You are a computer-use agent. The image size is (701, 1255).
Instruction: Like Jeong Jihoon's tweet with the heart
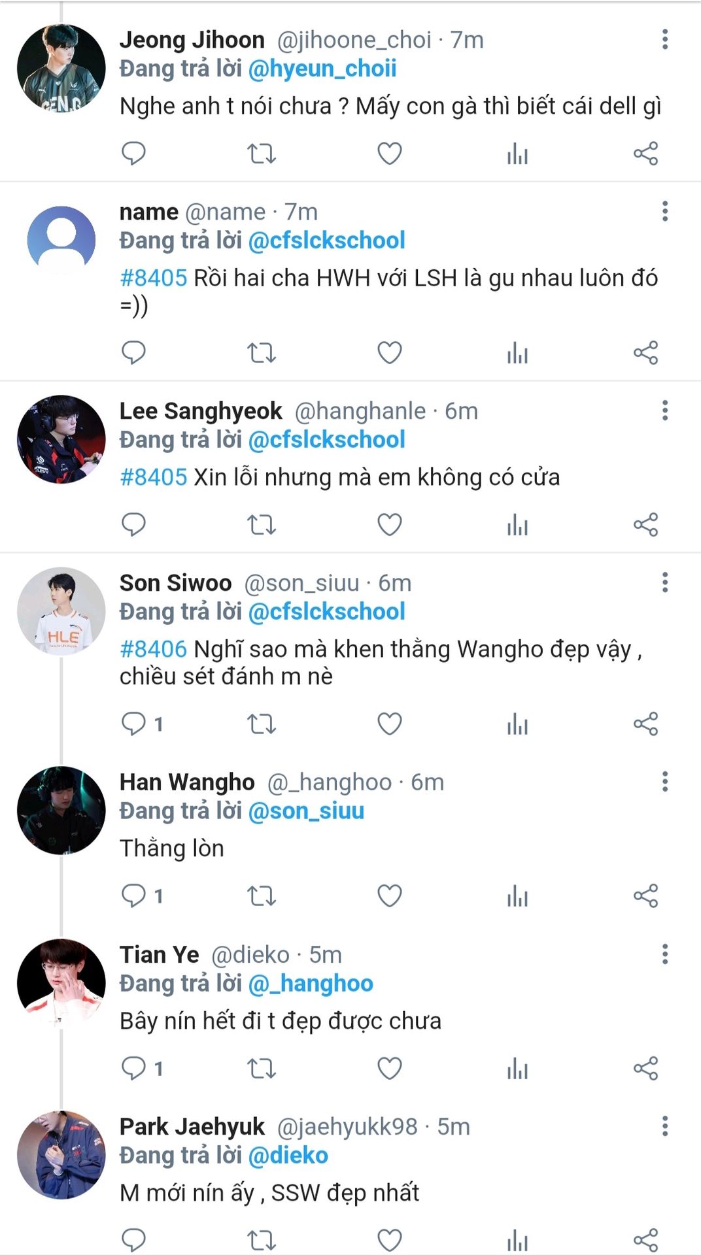coord(389,154)
